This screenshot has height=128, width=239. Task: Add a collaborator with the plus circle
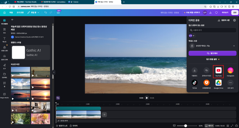[x=194, y=36]
